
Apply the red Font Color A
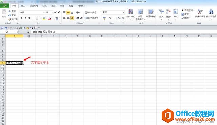[50, 18]
